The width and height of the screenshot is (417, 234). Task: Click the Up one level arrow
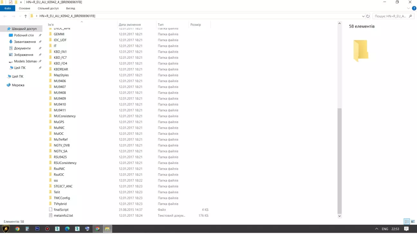click(x=25, y=16)
